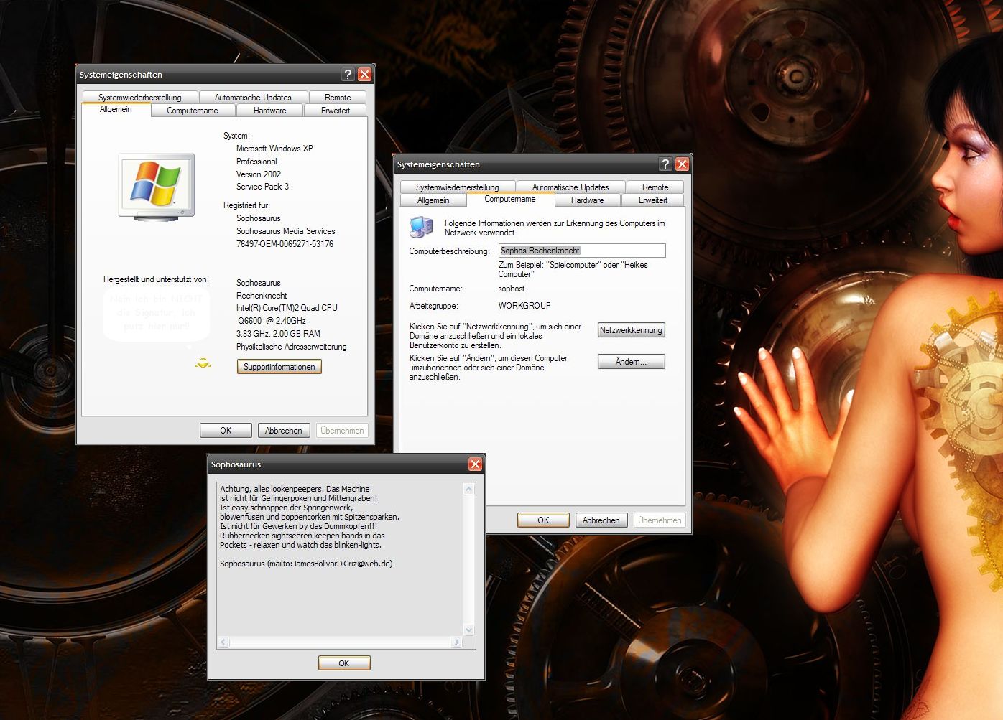Open Systemwiederherstellung tab in left window
Image resolution: width=1003 pixels, height=720 pixels.
(139, 97)
